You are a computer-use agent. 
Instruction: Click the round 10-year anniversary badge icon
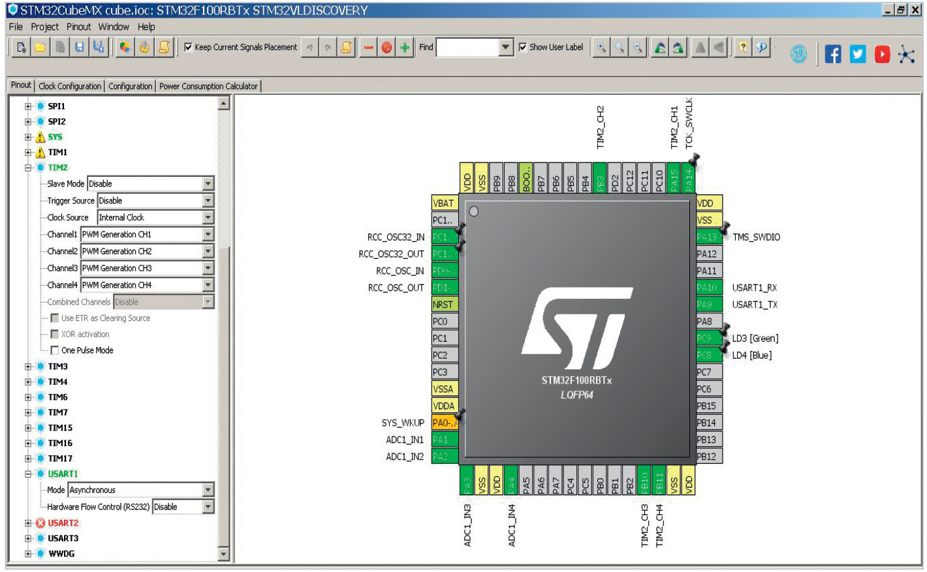798,54
